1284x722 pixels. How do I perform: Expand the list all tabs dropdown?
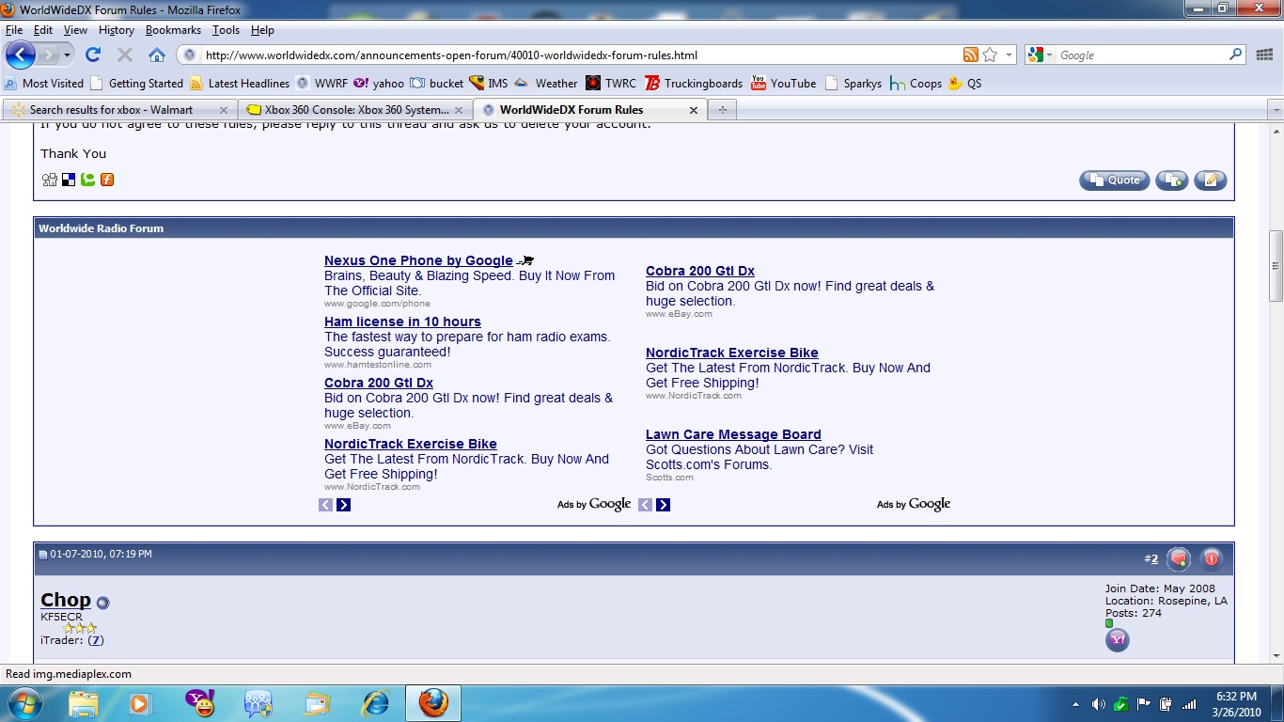1275,110
